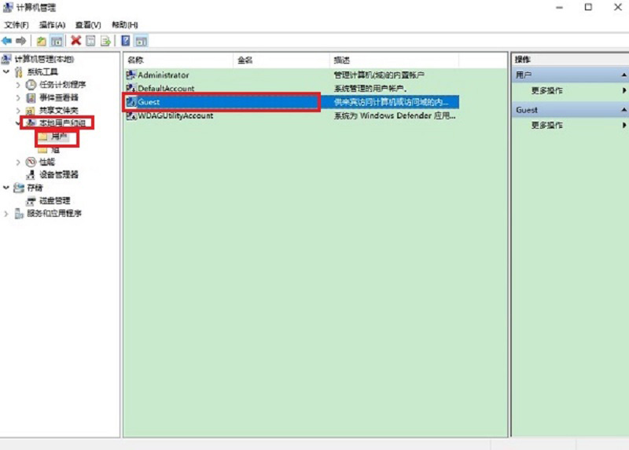Open the 查看(V) menu
Screen dimensions: 629x450
point(88,25)
